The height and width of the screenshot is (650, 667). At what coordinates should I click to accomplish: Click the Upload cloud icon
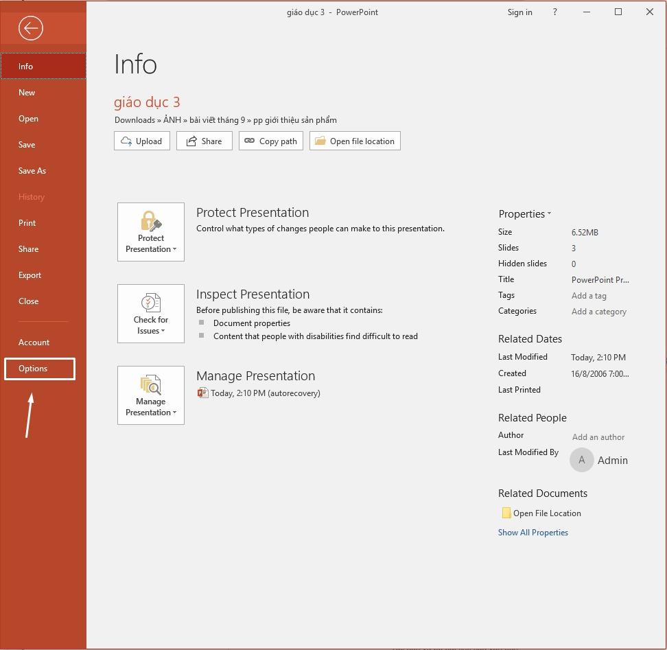click(x=126, y=141)
